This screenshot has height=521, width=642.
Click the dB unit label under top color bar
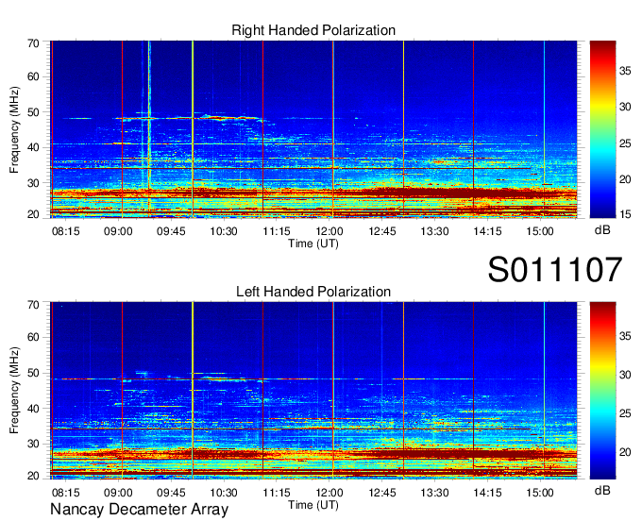pos(602,230)
